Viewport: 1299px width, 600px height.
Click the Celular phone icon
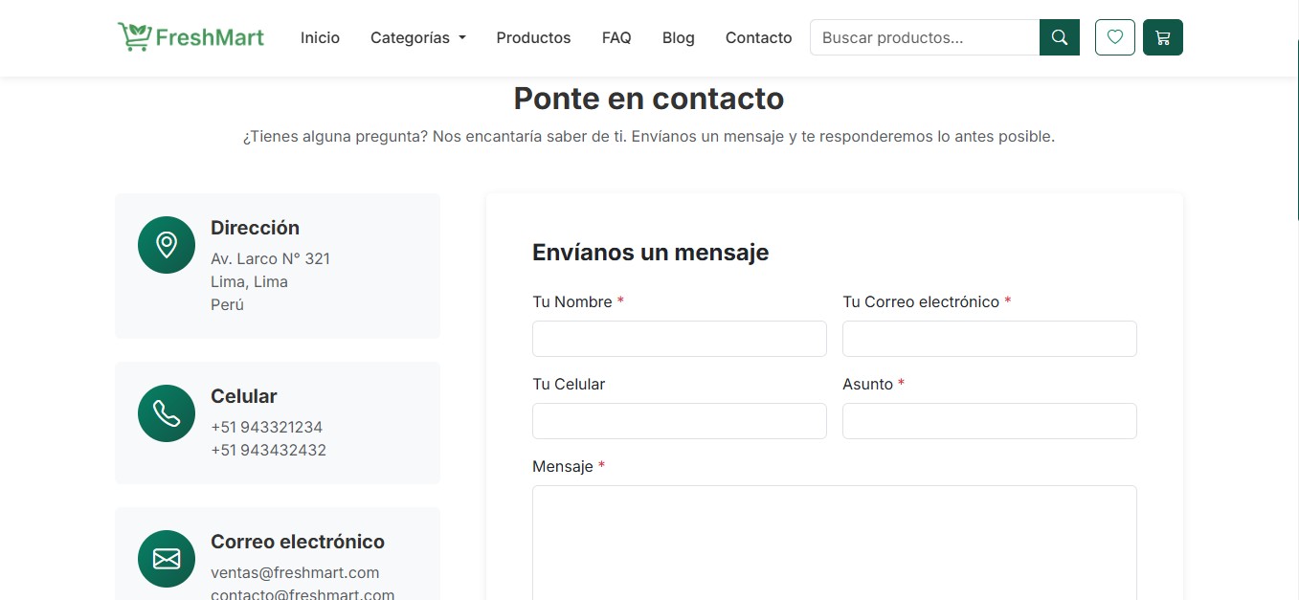[167, 413]
